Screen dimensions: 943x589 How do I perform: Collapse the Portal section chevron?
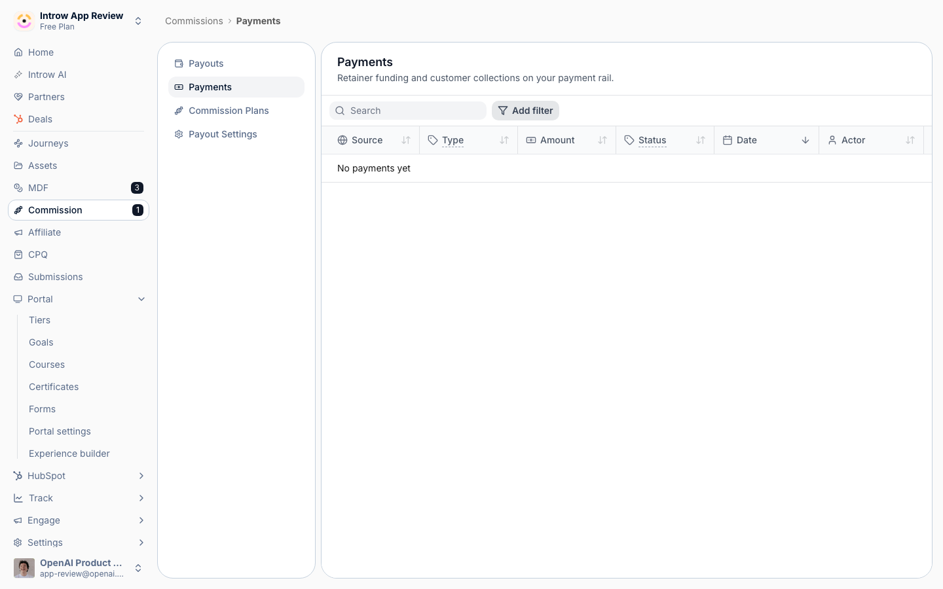[141, 299]
